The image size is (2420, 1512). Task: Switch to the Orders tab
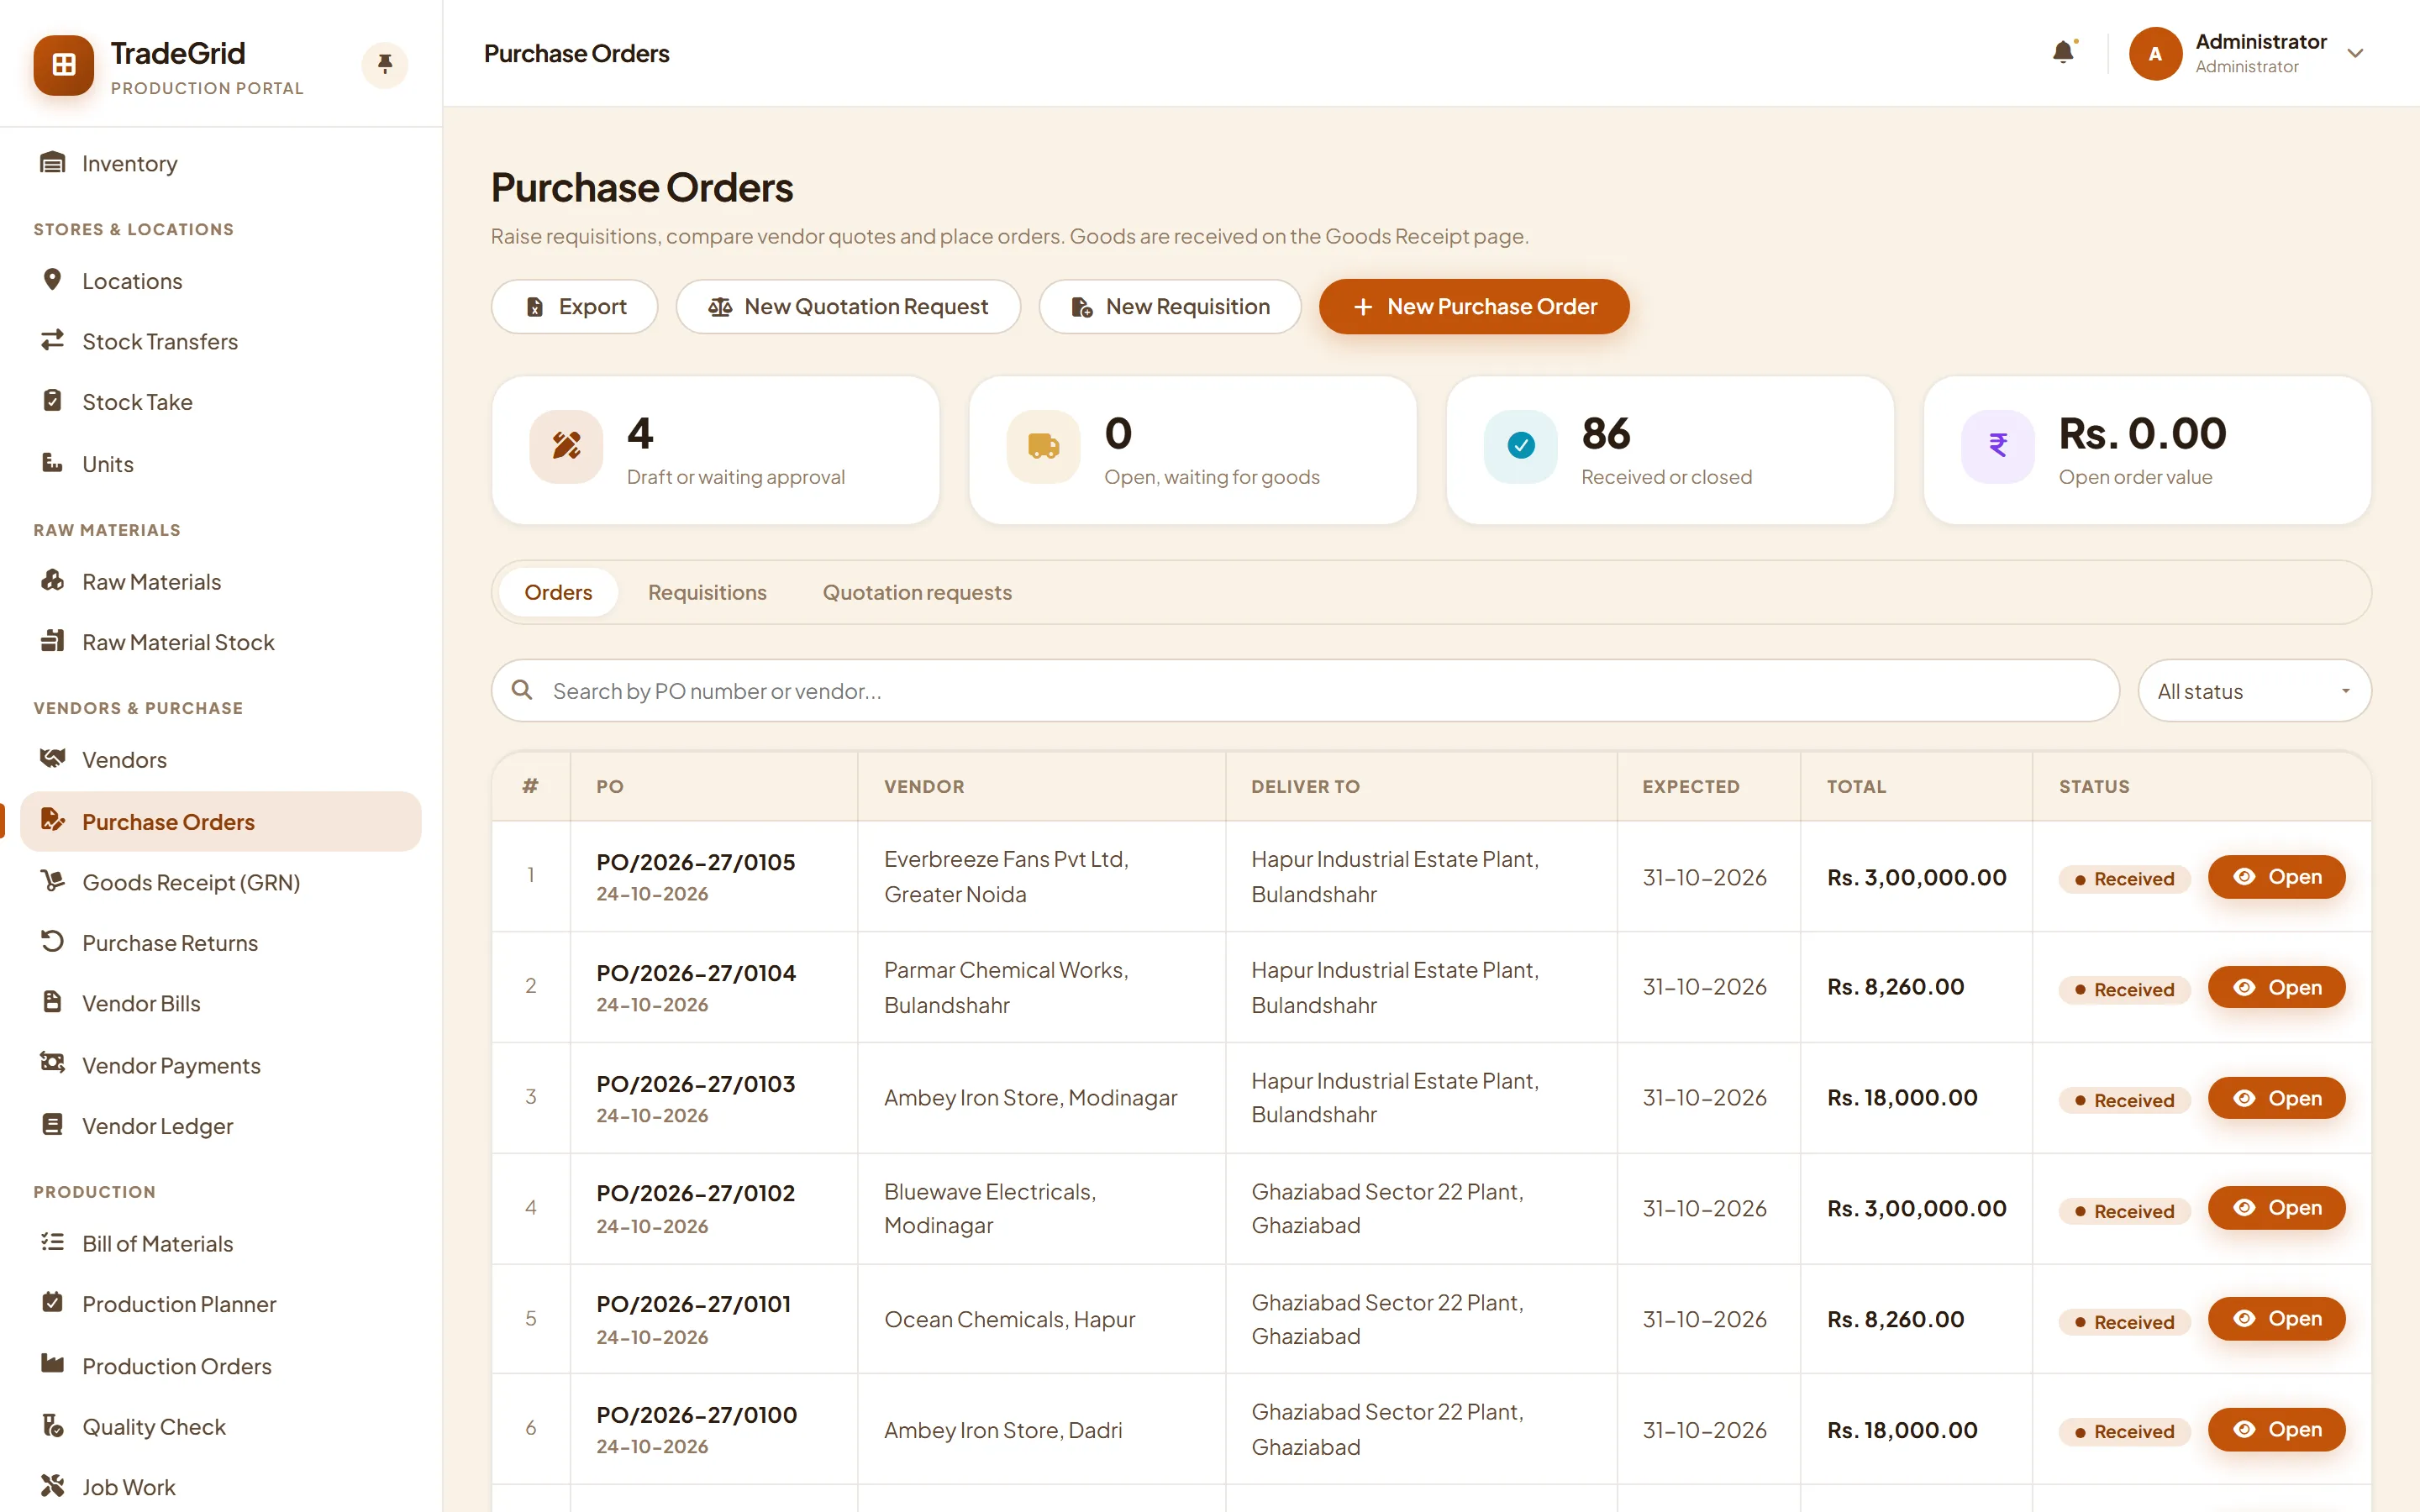[x=558, y=592]
